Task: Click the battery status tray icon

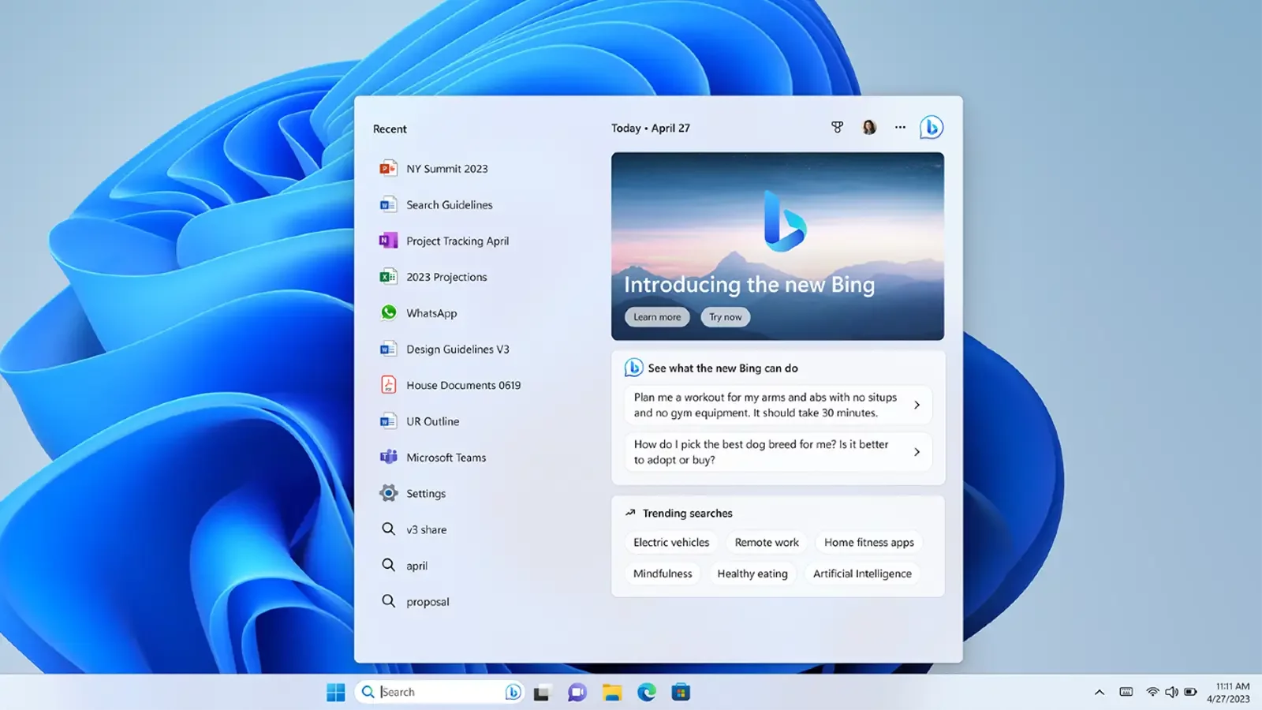Action: pos(1190,692)
